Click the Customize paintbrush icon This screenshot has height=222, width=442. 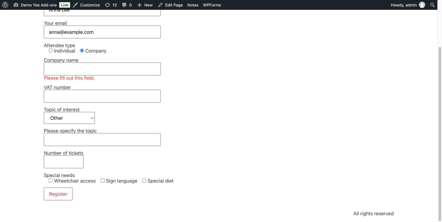coord(75,5)
